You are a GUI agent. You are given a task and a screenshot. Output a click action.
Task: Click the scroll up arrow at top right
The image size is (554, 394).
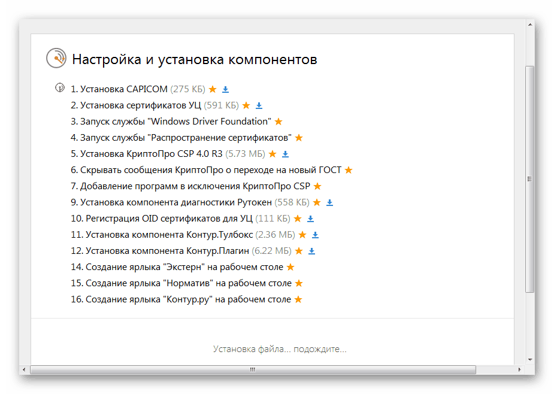pos(529,25)
